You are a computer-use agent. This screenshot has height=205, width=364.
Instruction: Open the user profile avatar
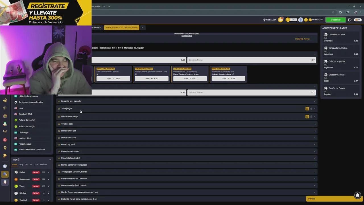tap(301, 20)
